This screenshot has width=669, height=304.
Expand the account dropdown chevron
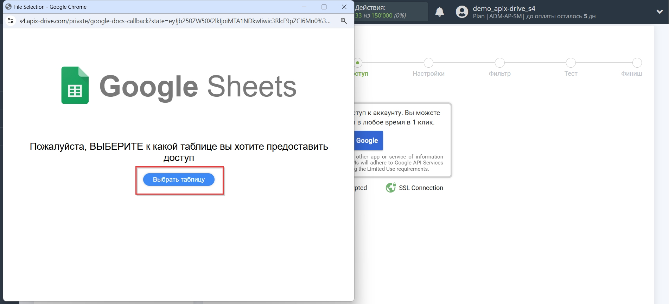tap(660, 12)
